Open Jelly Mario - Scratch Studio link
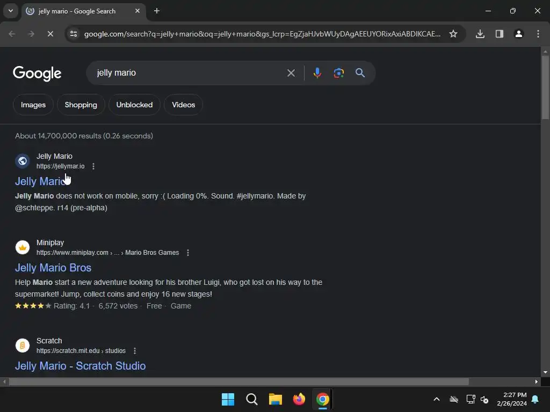 81,366
